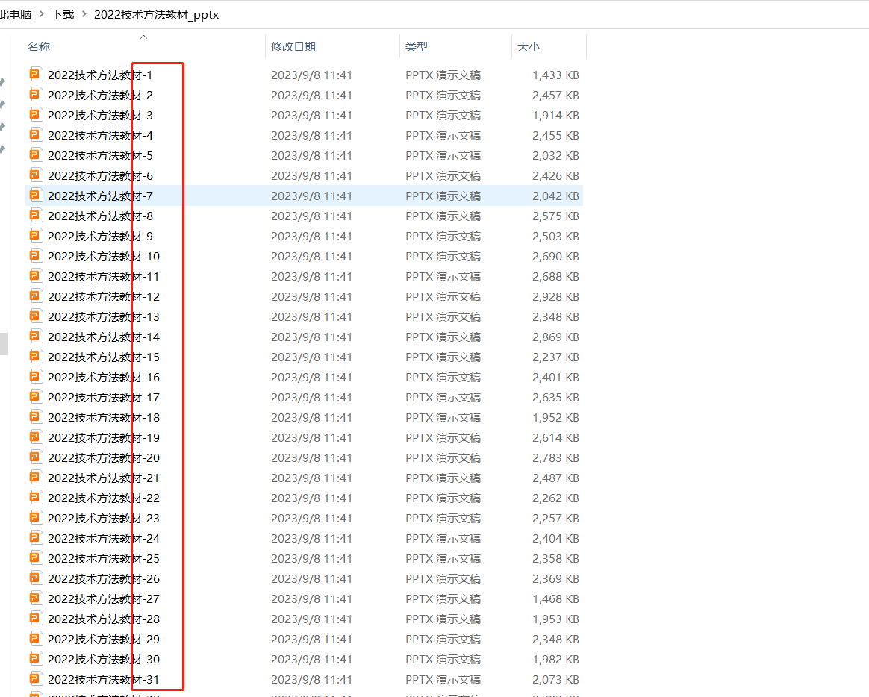Select the icon of 2022技术方法教材-31
The width and height of the screenshot is (869, 697).
(x=35, y=678)
